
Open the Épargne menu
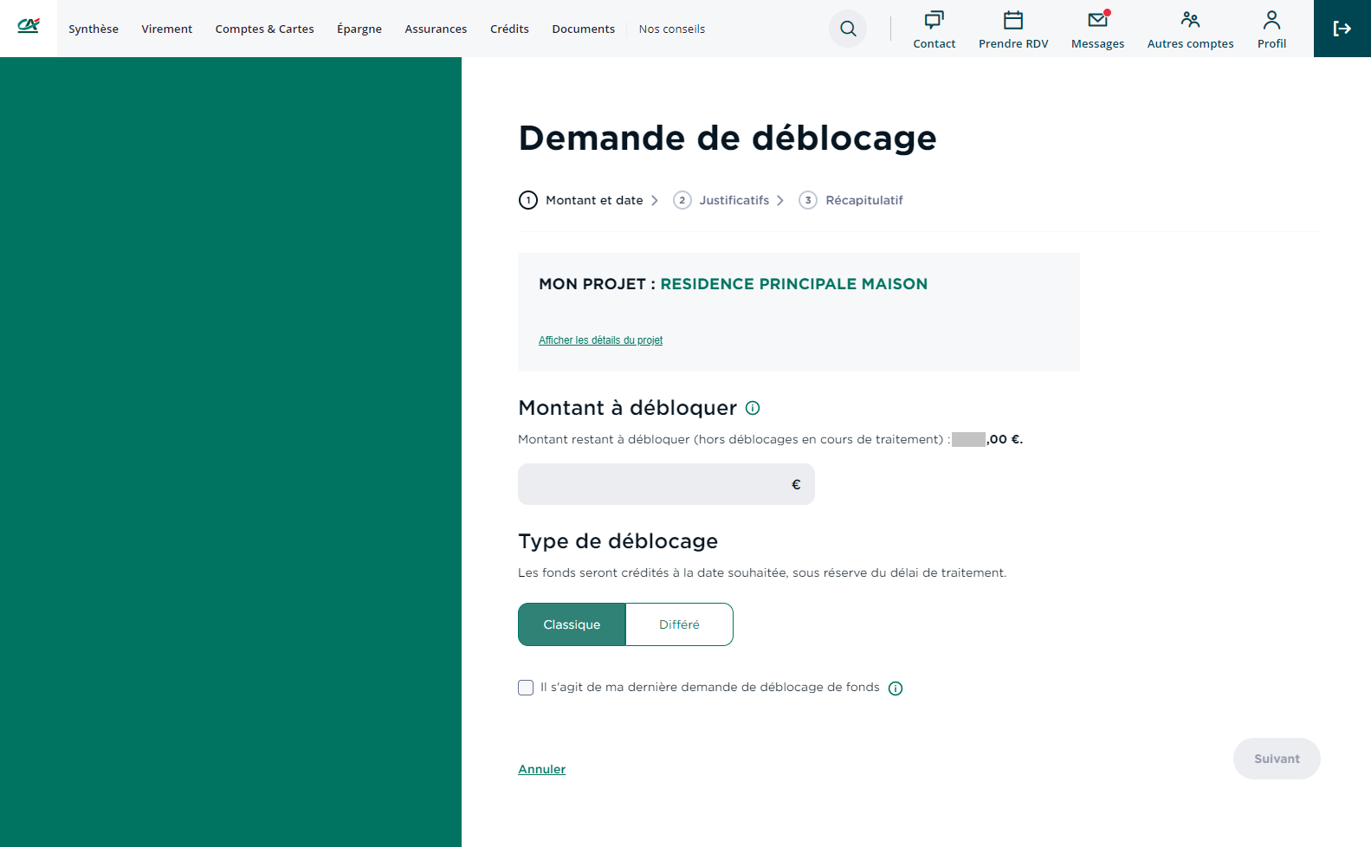tap(359, 29)
